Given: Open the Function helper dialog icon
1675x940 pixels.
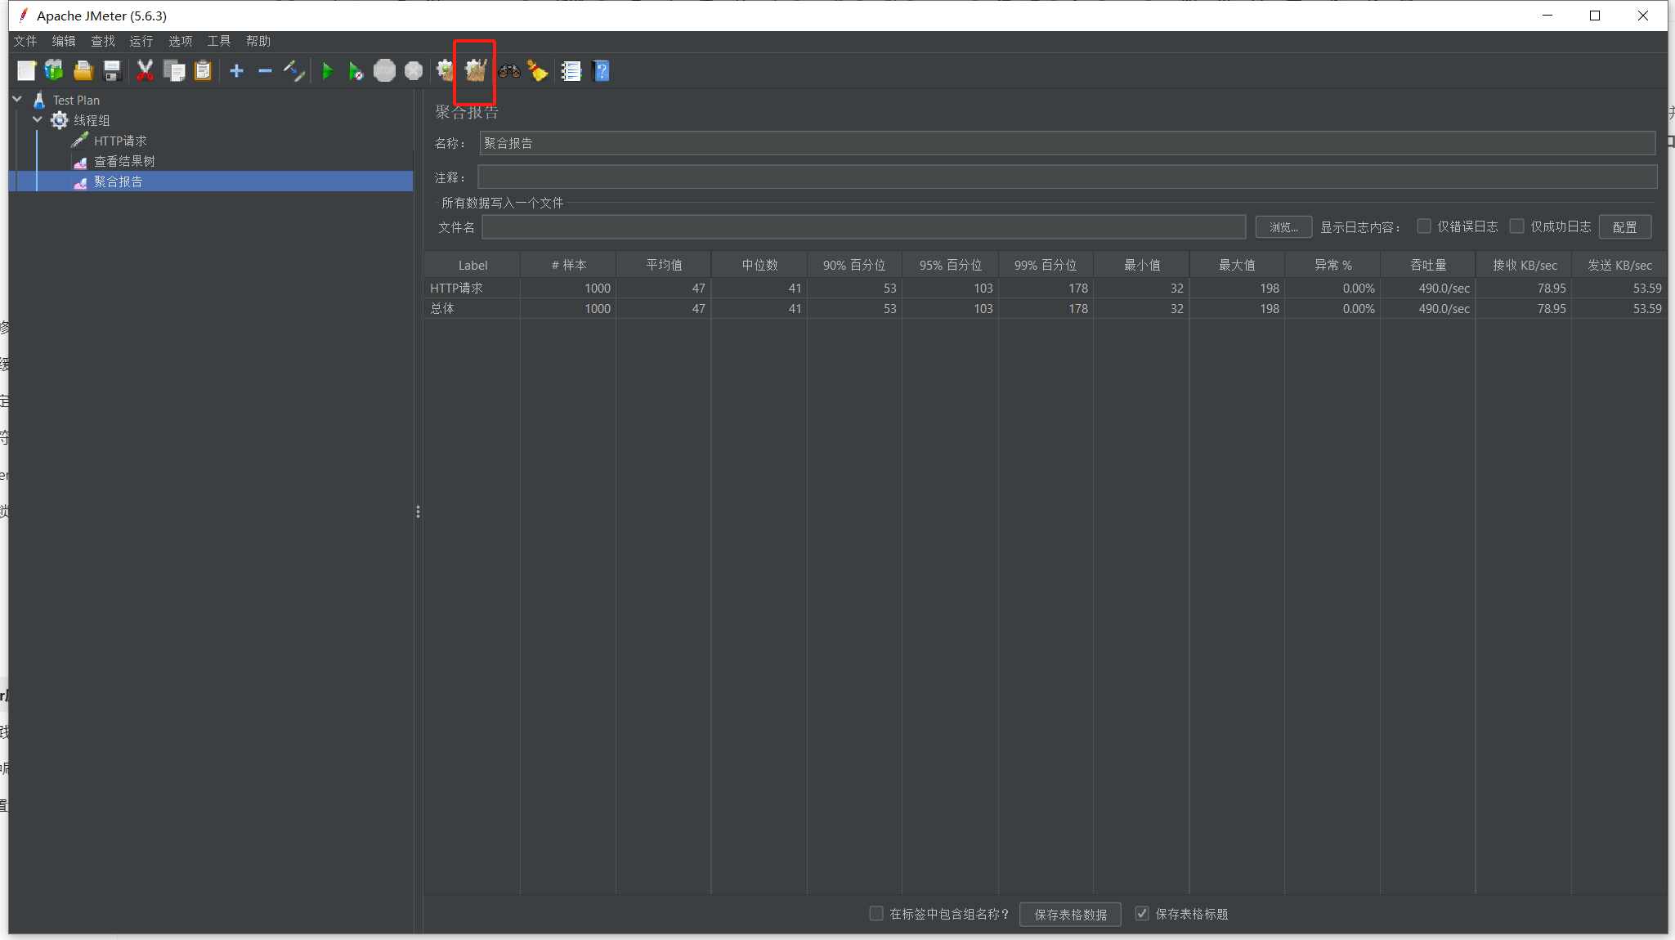Looking at the screenshot, I should pos(571,71).
